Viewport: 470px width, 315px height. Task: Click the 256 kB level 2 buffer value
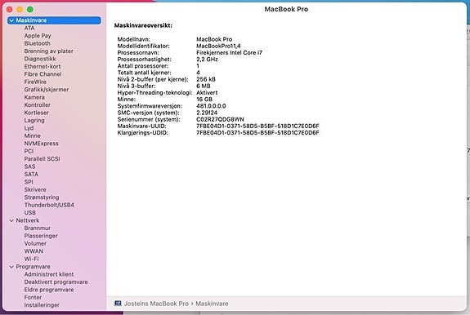click(206, 79)
